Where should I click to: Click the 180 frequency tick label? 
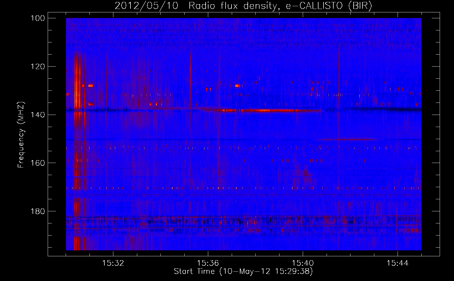point(38,211)
